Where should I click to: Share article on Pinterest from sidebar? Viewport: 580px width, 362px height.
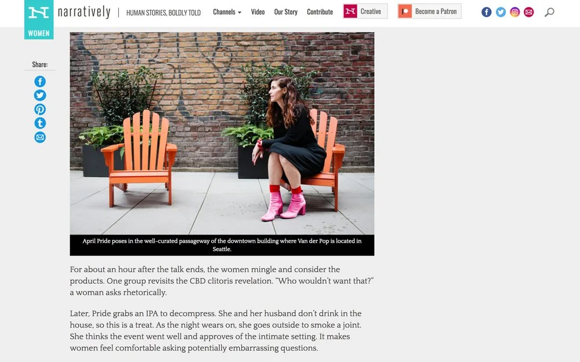(40, 109)
